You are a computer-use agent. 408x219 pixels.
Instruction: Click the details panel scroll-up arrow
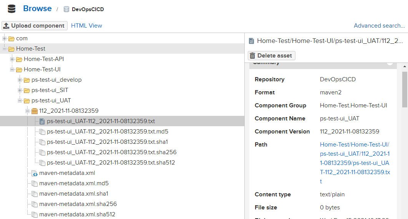click(x=405, y=66)
